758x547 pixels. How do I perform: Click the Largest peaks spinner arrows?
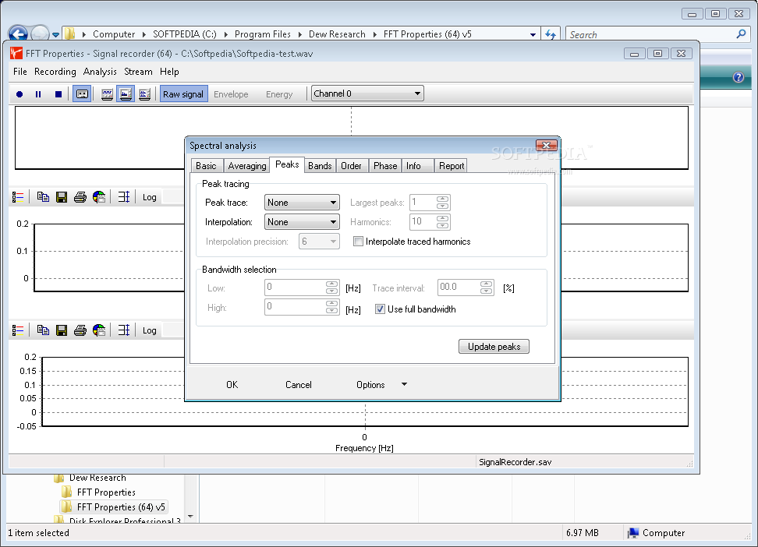click(443, 203)
